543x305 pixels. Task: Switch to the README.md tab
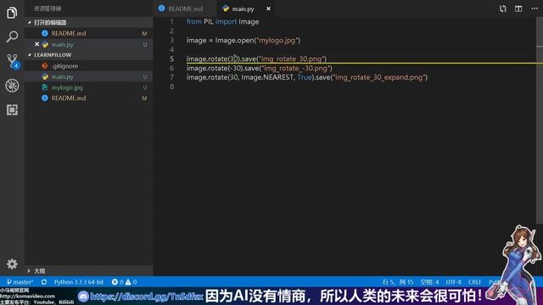click(x=185, y=8)
